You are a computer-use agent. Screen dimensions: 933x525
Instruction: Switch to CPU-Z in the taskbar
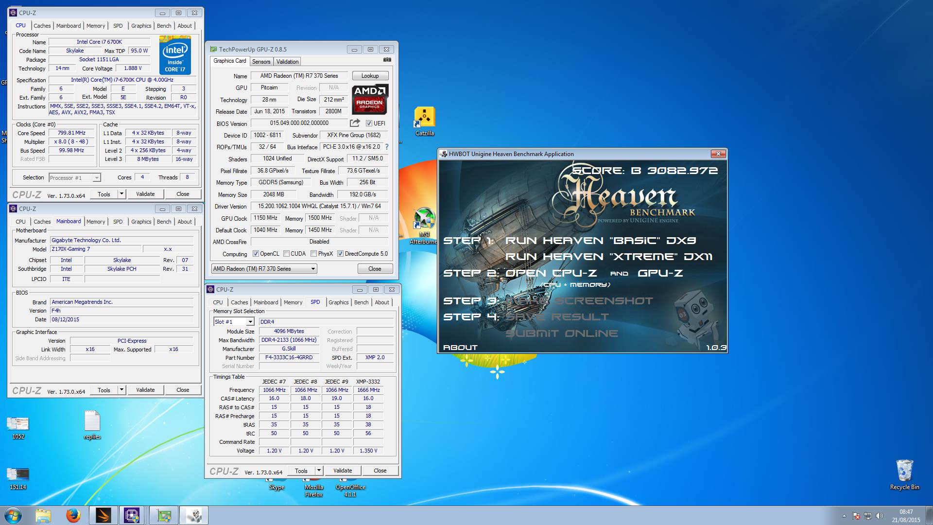[x=132, y=515]
